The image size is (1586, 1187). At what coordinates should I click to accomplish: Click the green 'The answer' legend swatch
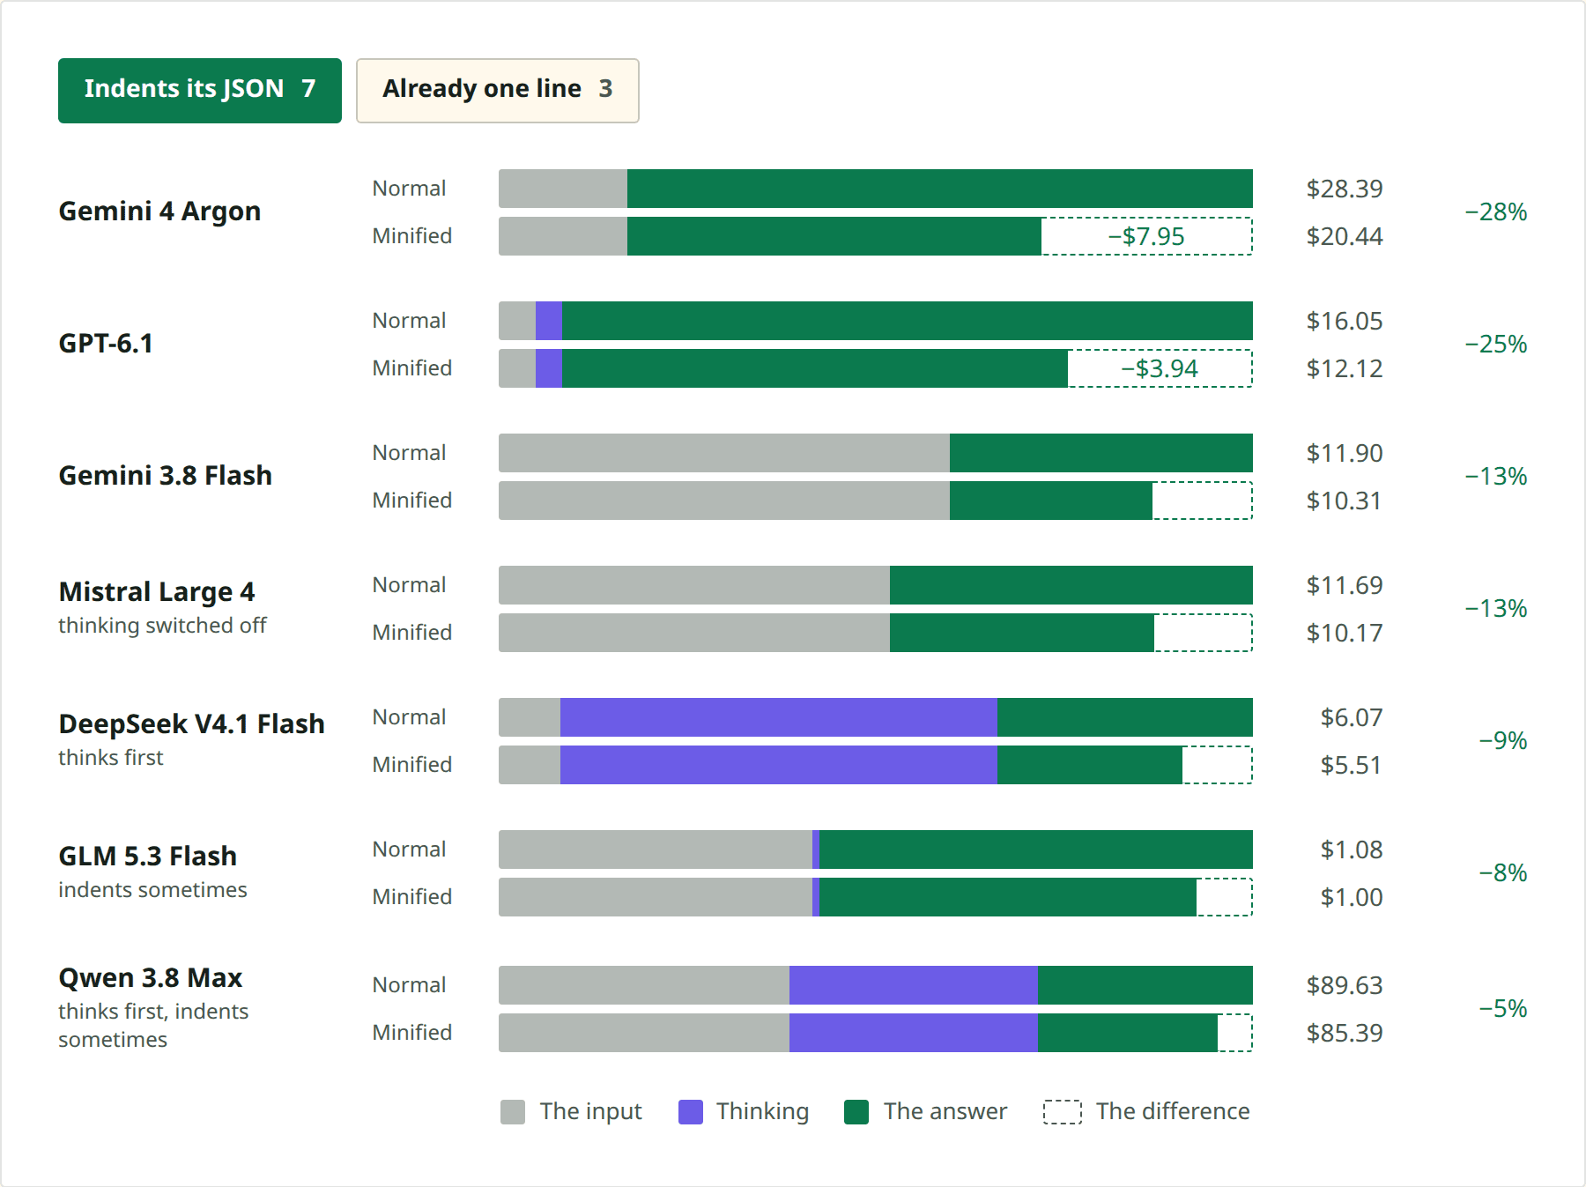856,1112
